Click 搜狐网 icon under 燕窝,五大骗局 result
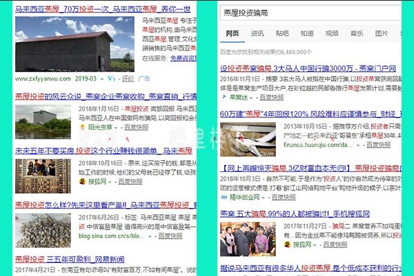Image resolution: width=414 pixels, height=276 pixels. point(287,244)
